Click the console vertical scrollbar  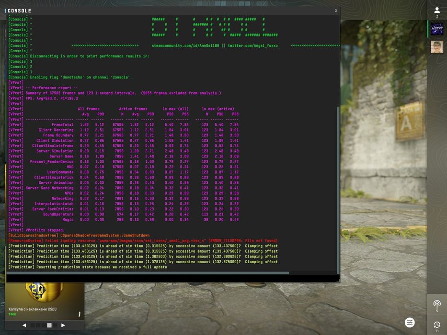[x=338, y=190]
